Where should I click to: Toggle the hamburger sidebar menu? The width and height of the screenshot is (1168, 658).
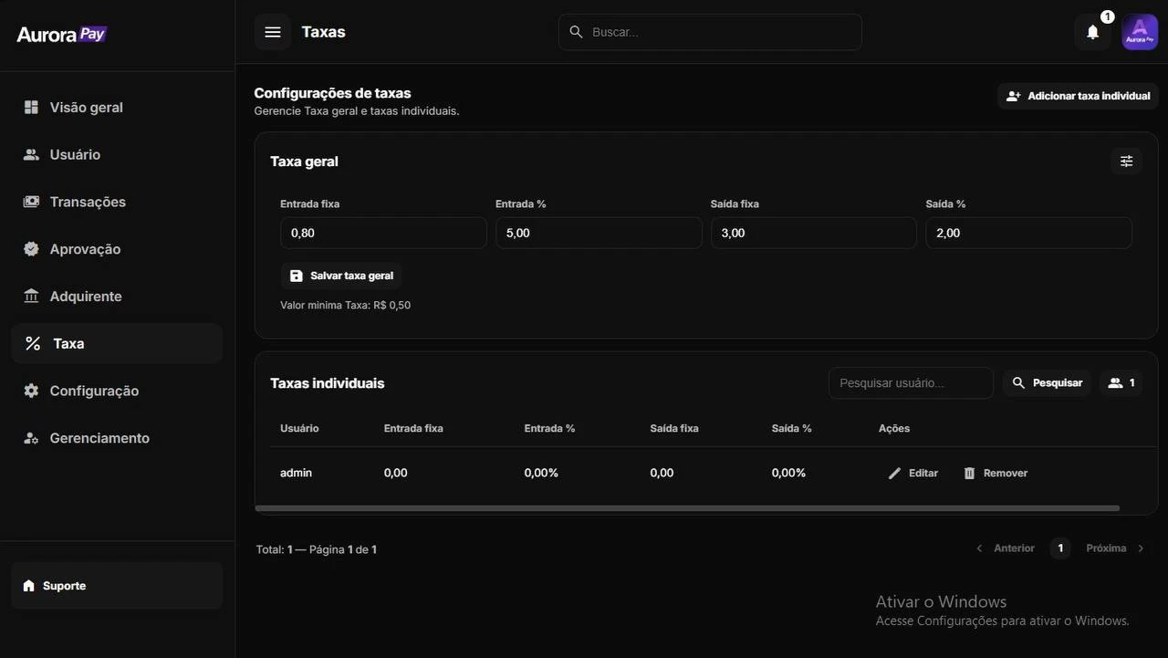point(272,32)
